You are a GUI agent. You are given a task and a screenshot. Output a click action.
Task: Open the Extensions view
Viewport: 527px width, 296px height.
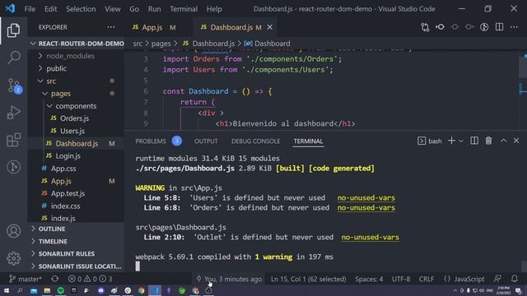pos(13,140)
